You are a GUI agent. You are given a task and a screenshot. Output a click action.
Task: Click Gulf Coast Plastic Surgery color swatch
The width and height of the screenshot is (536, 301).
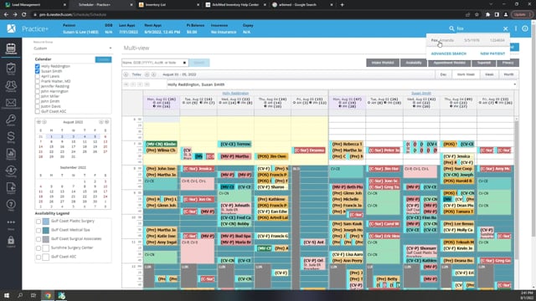coord(46,222)
